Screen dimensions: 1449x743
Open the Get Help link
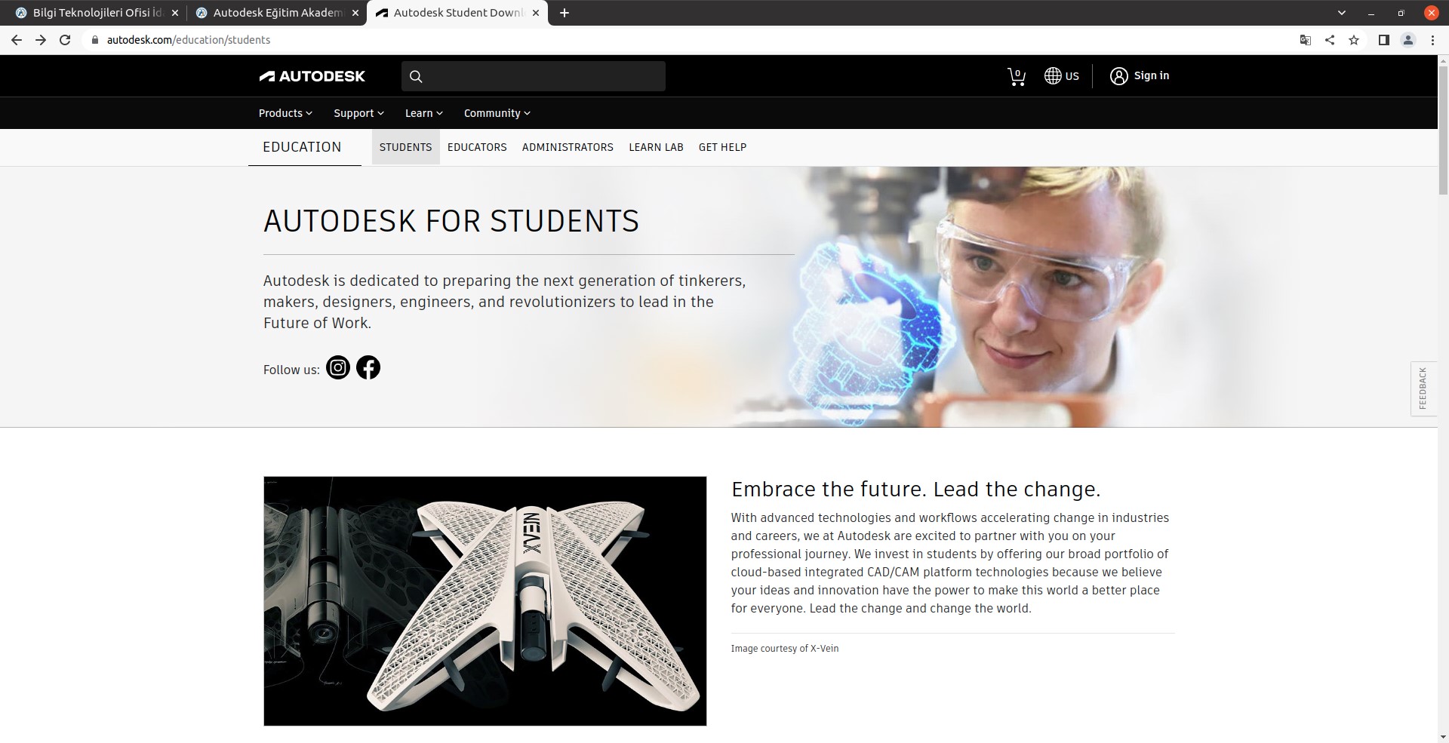point(722,147)
